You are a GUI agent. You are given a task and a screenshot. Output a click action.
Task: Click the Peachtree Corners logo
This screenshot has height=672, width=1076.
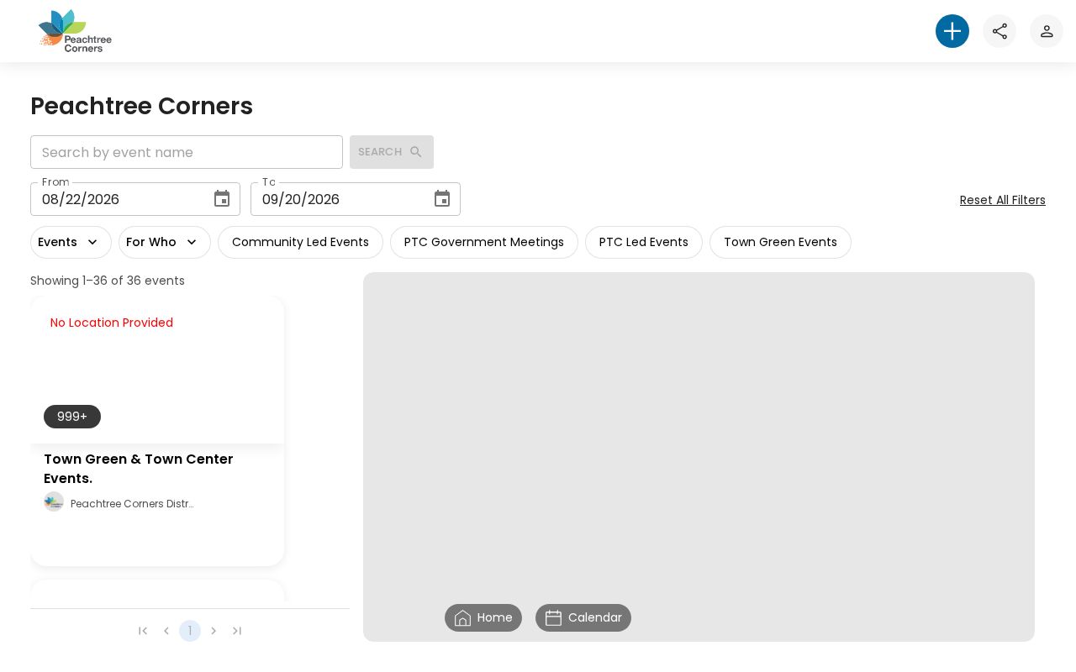tap(75, 31)
